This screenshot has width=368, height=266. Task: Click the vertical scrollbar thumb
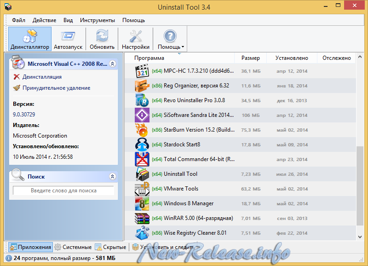[360, 186]
